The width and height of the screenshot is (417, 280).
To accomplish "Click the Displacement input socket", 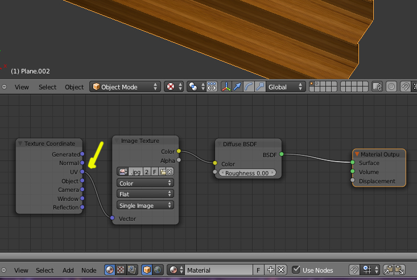I will tap(353, 180).
